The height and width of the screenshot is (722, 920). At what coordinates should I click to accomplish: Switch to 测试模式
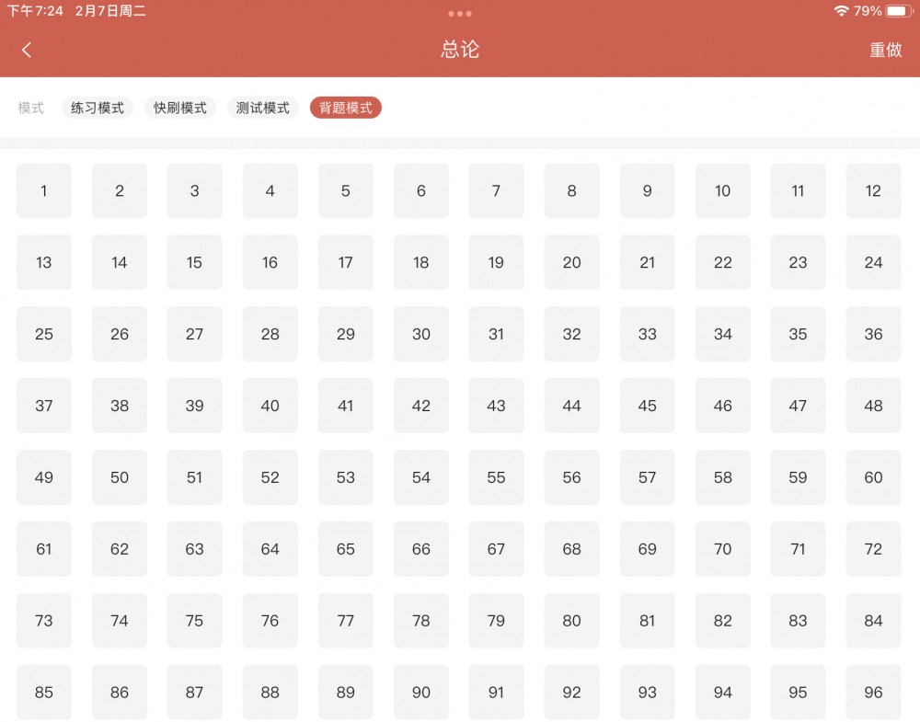click(x=263, y=108)
